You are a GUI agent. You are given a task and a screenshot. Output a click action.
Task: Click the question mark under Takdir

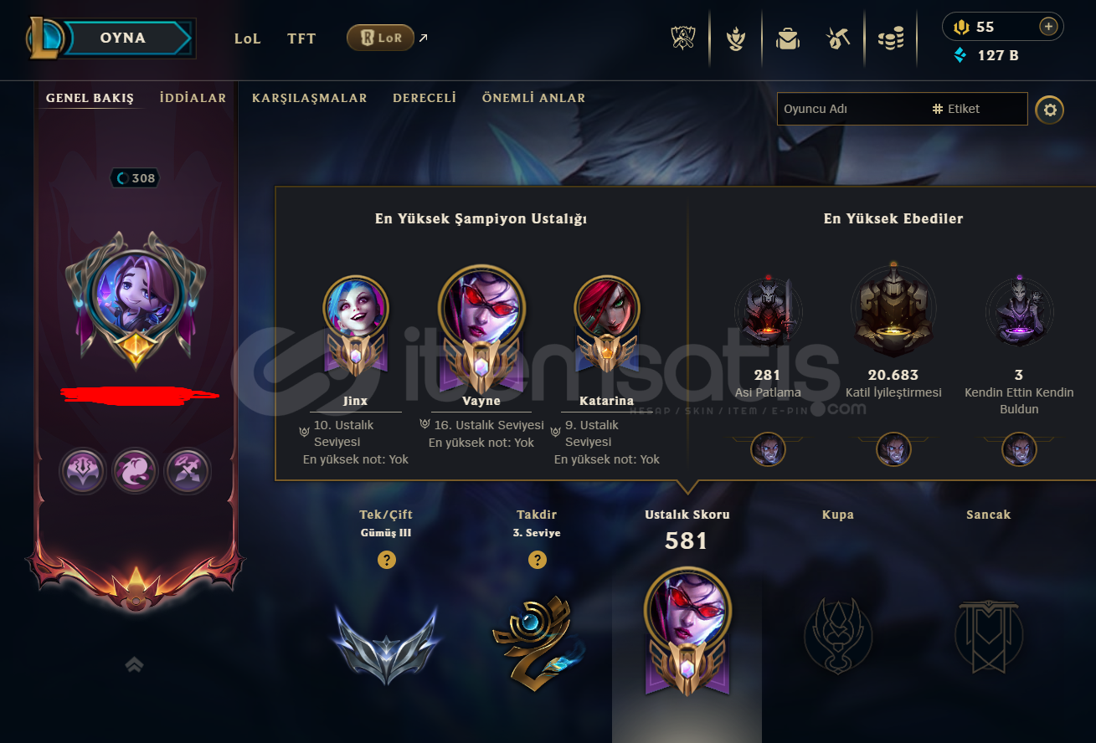pos(537,560)
